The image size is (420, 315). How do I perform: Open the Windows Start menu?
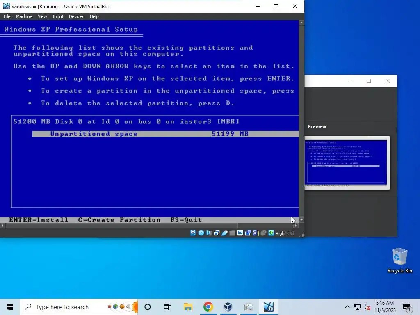(x=10, y=307)
